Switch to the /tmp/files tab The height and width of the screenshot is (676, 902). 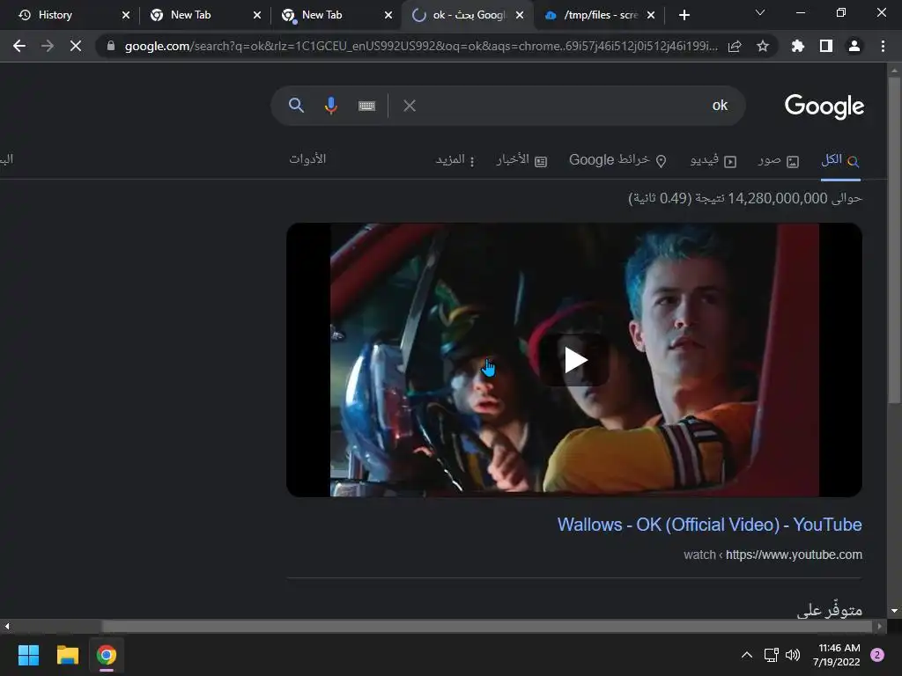(600, 15)
